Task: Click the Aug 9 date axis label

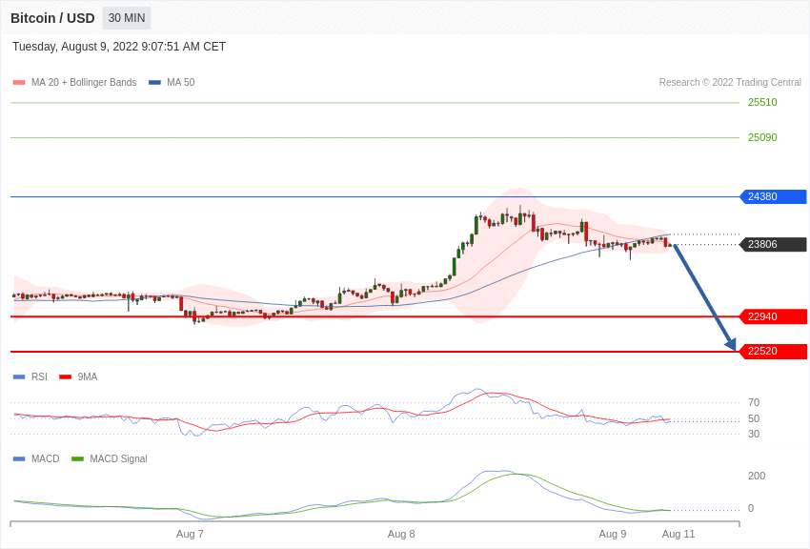Action: point(613,534)
